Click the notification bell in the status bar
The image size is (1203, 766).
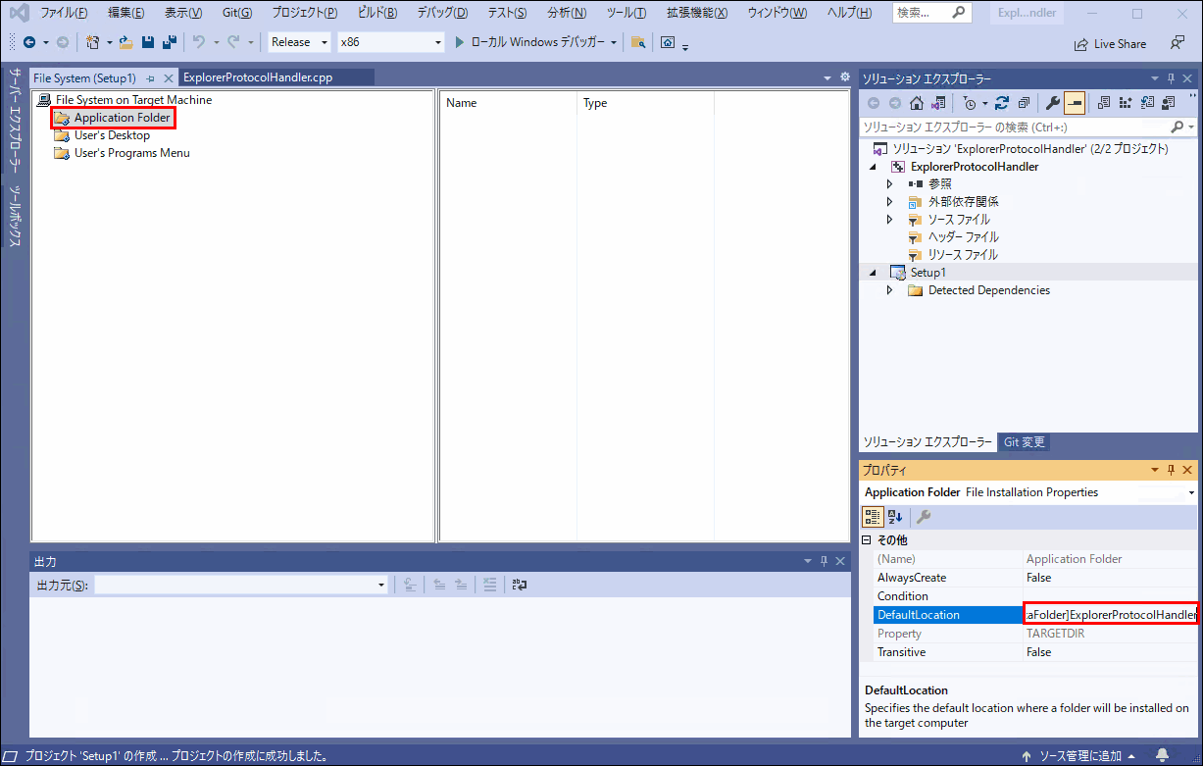(x=1162, y=755)
